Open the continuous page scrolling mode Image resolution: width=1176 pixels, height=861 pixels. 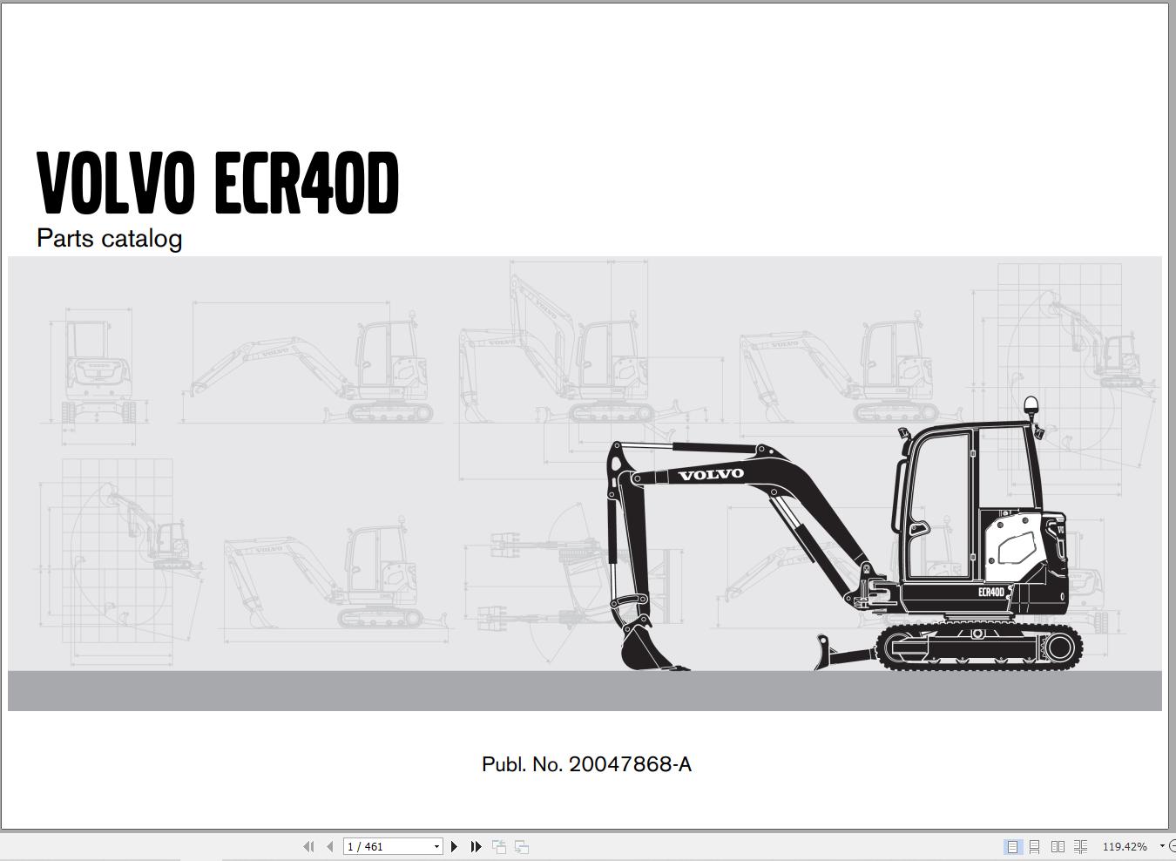tap(1035, 845)
